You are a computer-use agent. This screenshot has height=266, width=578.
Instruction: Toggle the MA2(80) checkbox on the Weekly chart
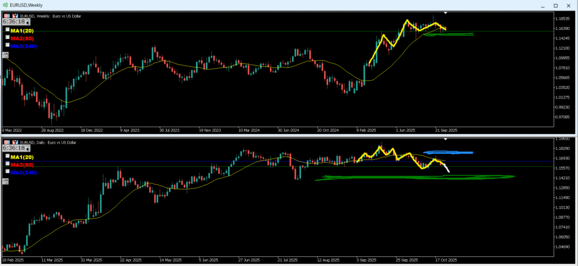[8, 37]
